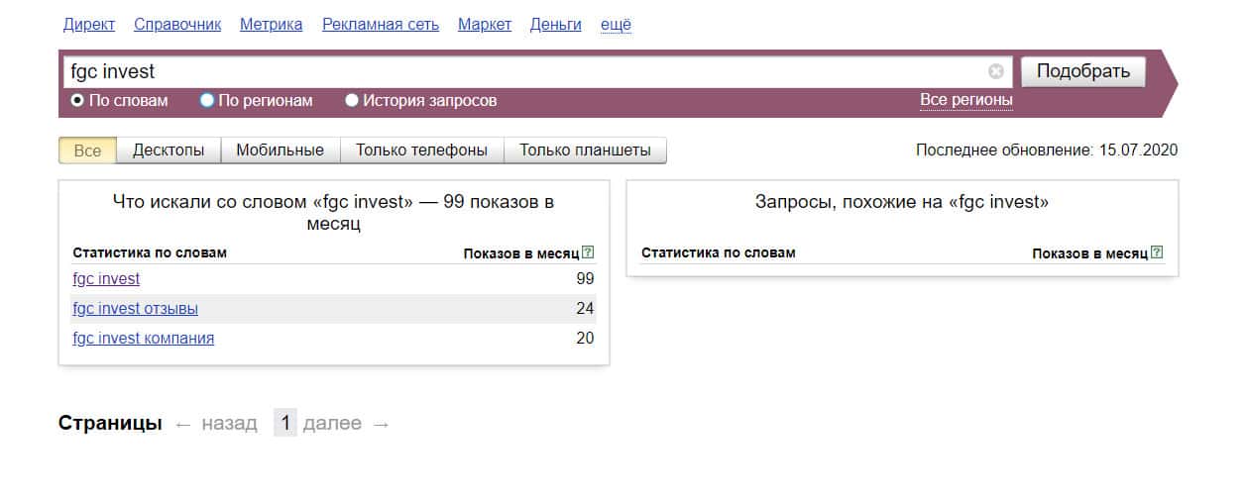
Task: Open the 'Маркет' link
Action: (485, 25)
